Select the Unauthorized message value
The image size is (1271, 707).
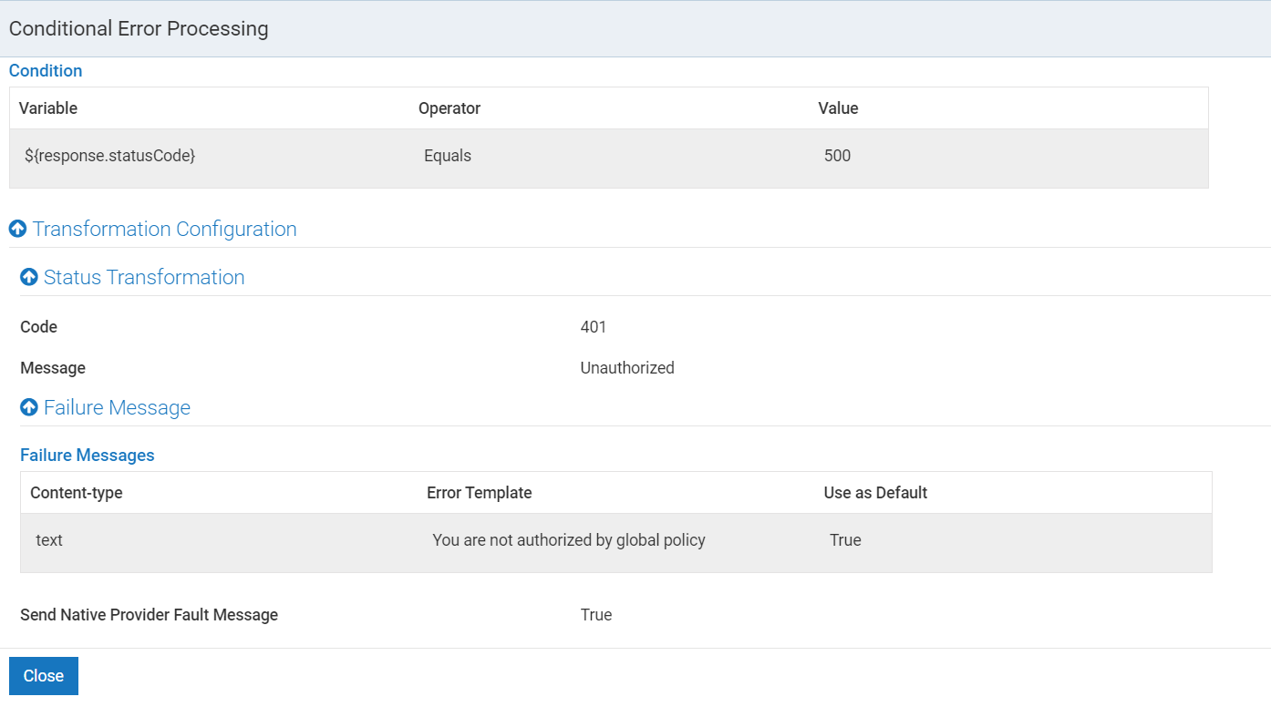click(627, 367)
